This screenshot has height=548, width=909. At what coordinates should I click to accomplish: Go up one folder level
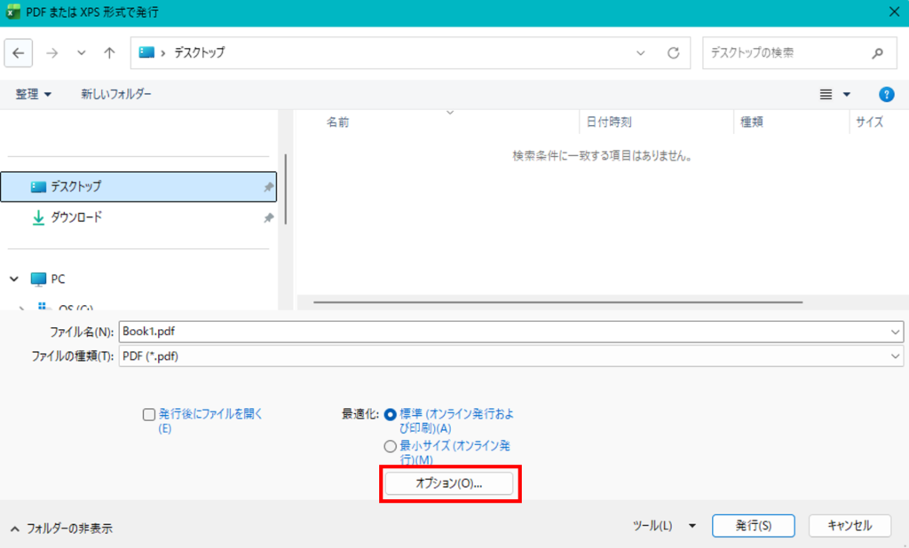(109, 53)
